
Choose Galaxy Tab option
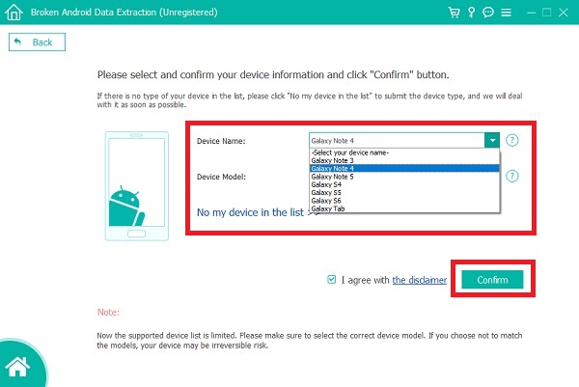point(327,208)
